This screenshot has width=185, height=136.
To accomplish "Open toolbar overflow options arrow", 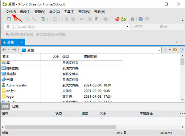I will (183, 20).
